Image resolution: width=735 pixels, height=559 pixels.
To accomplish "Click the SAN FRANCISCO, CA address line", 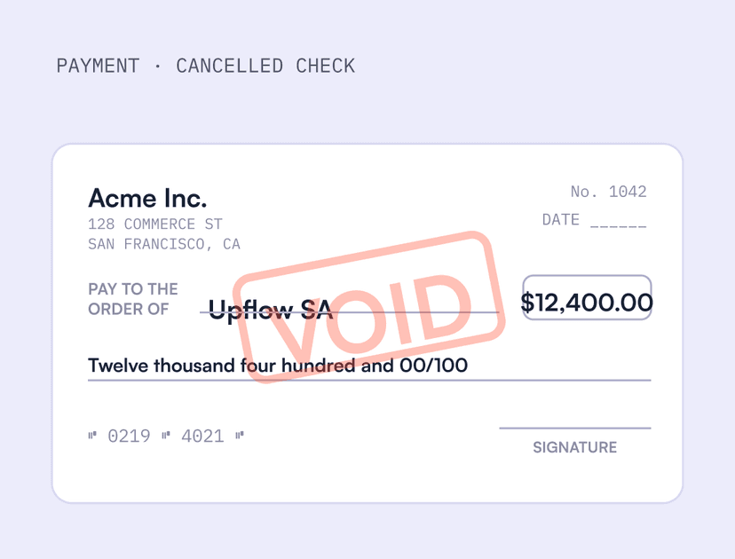I will point(164,244).
